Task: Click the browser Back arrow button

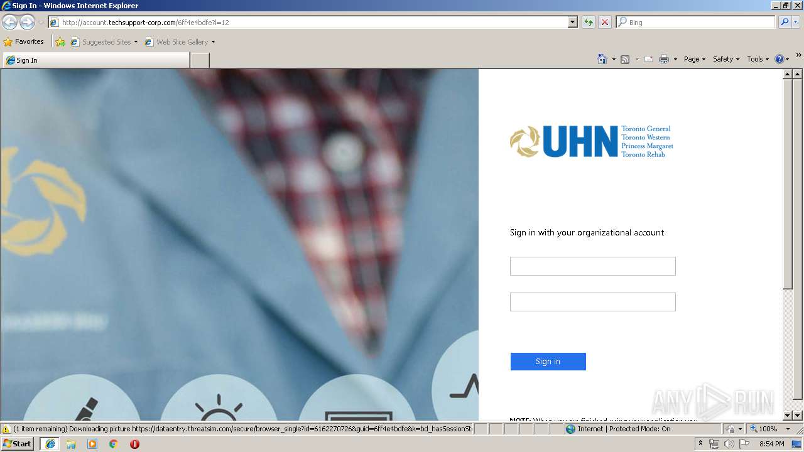Action: pyautogui.click(x=9, y=22)
